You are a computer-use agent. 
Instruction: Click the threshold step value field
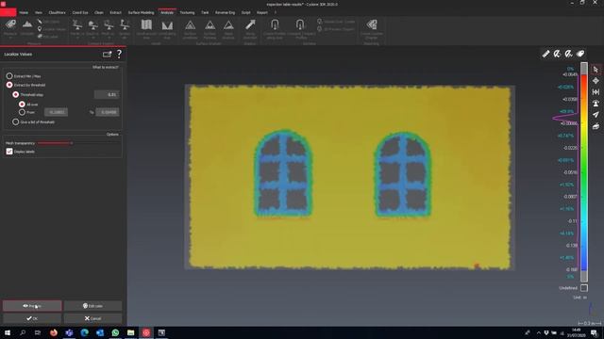coord(107,94)
